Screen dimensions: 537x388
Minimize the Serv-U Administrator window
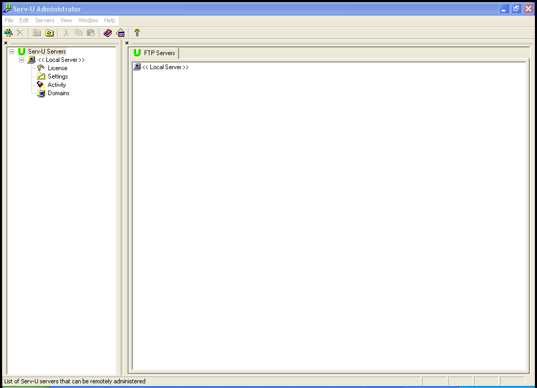pos(504,8)
